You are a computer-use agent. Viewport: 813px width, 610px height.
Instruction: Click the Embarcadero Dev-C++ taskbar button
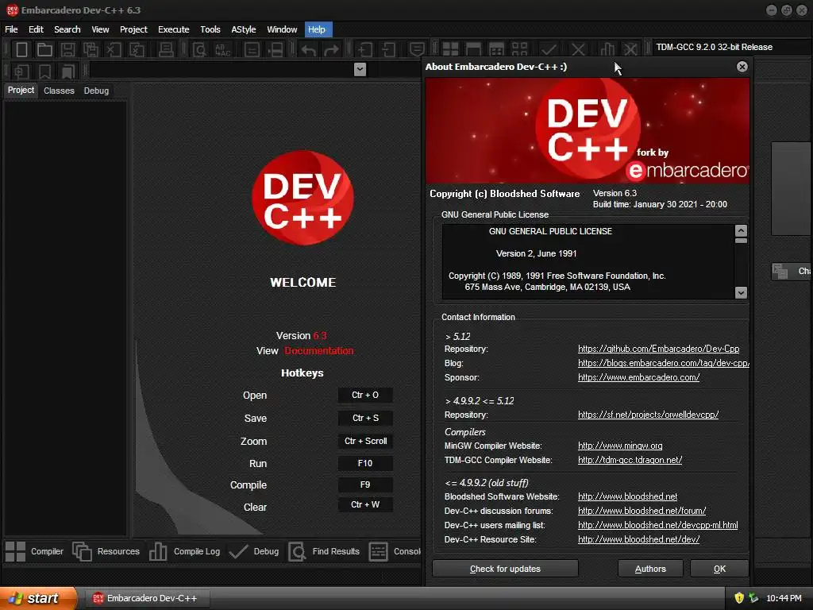[x=147, y=598]
